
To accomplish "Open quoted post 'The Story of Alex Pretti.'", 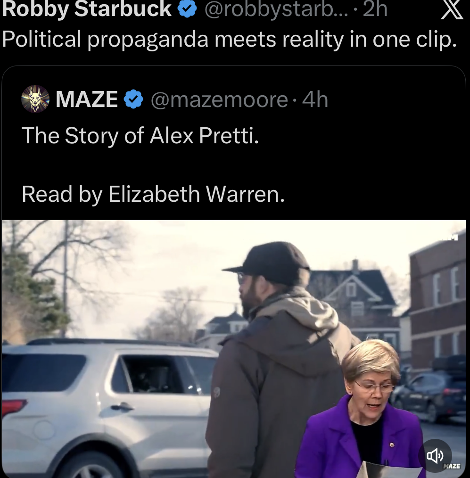I will 140,135.
